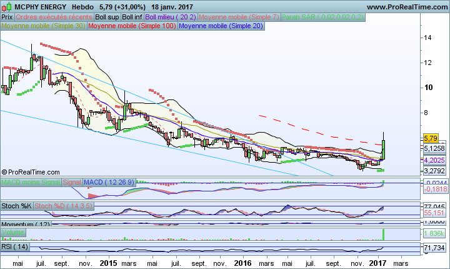Viewport: 450px width, 269px height.
Task: Click the yellow 5,79 price tag
Action: (431, 138)
